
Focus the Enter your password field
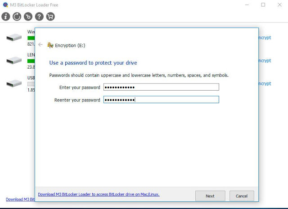tap(161, 87)
